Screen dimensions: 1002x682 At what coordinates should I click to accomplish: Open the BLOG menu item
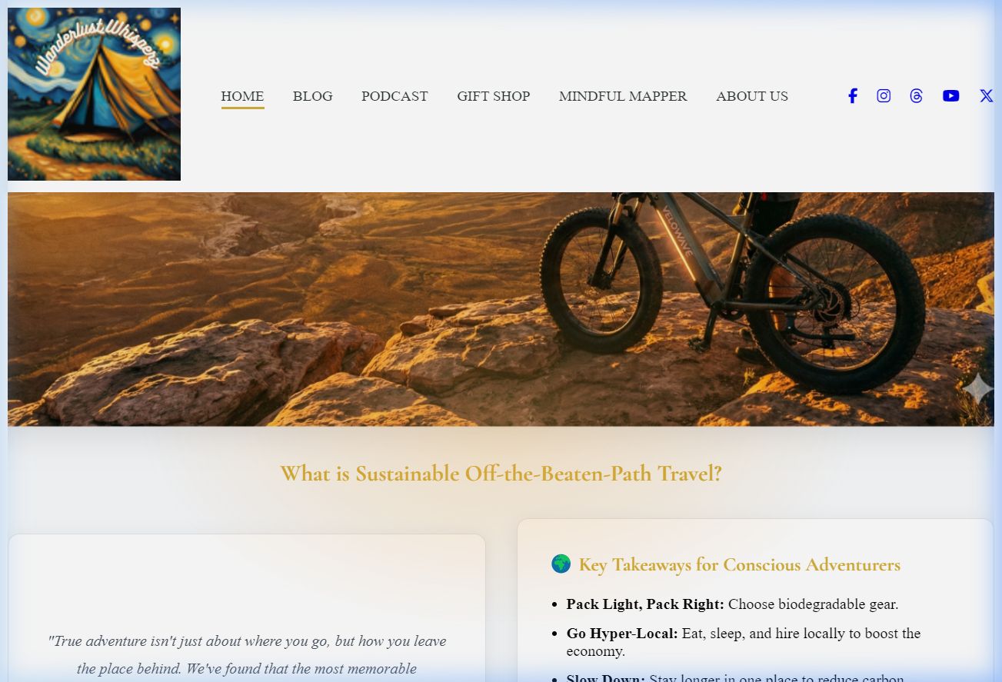(x=312, y=96)
